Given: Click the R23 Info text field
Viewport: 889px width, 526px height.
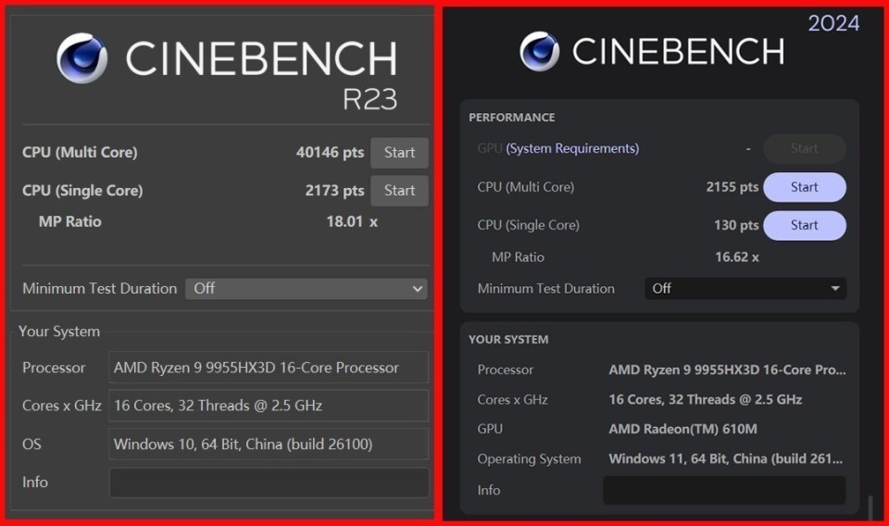Looking at the screenshot, I should [x=269, y=482].
